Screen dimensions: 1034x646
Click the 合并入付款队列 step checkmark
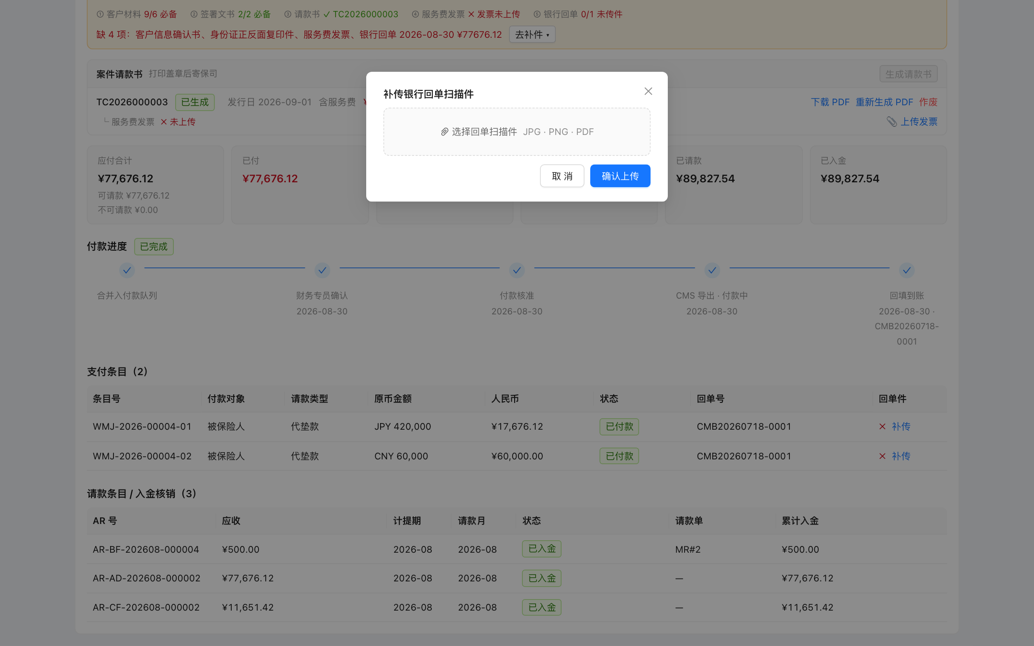click(127, 270)
